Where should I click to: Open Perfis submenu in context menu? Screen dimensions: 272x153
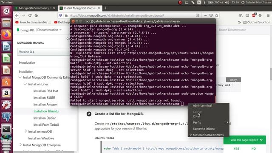[x=209, y=122]
